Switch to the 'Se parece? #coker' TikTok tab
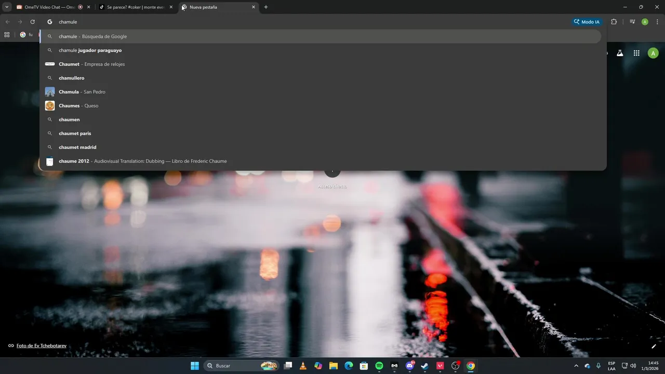Viewport: 665px width, 374px height. (x=136, y=7)
